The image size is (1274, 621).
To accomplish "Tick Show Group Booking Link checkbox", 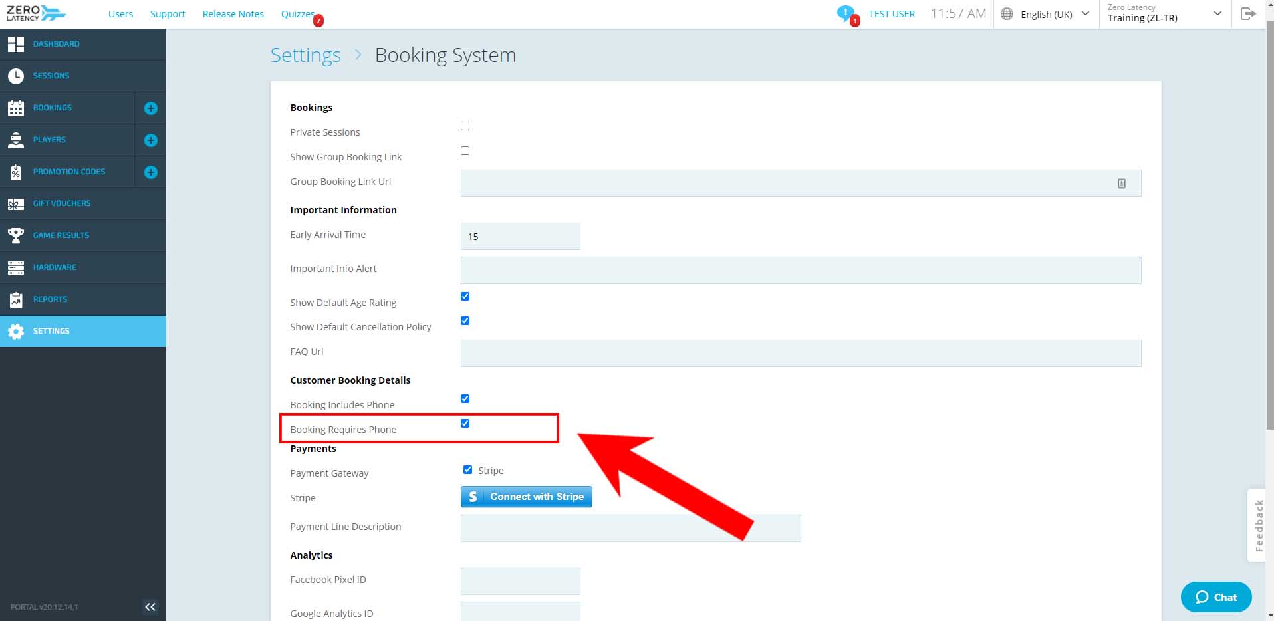I will click(465, 151).
